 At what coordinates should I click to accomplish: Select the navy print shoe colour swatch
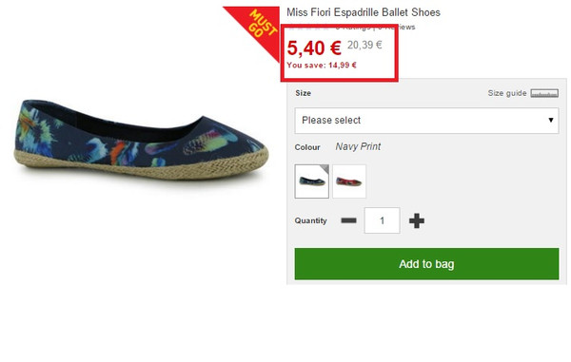[312, 181]
